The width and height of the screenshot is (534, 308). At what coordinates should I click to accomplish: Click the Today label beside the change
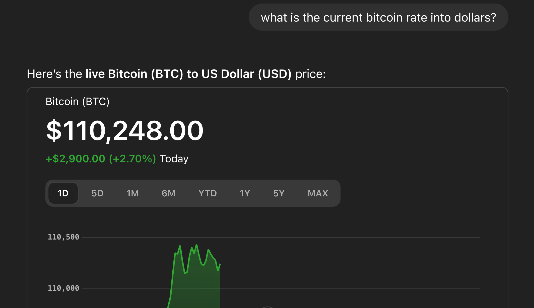pos(174,159)
